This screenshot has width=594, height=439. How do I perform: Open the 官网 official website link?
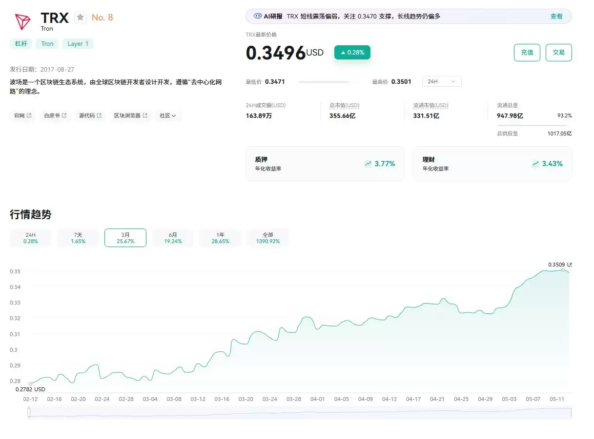pos(23,115)
